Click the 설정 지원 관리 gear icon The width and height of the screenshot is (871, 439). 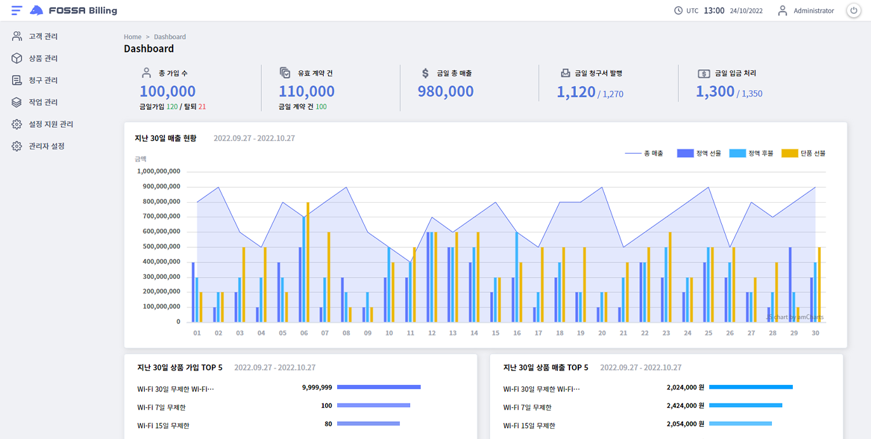click(x=17, y=125)
